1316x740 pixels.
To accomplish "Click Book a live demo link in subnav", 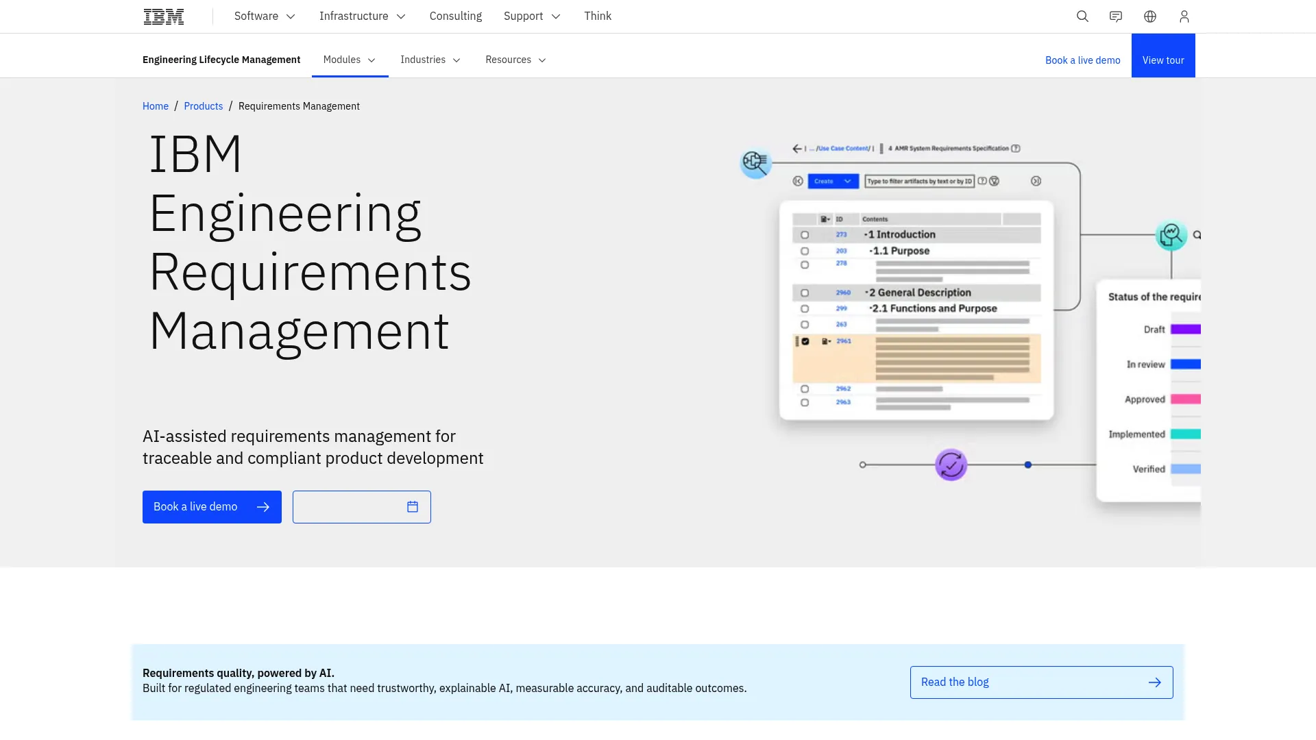I will pos(1083,60).
